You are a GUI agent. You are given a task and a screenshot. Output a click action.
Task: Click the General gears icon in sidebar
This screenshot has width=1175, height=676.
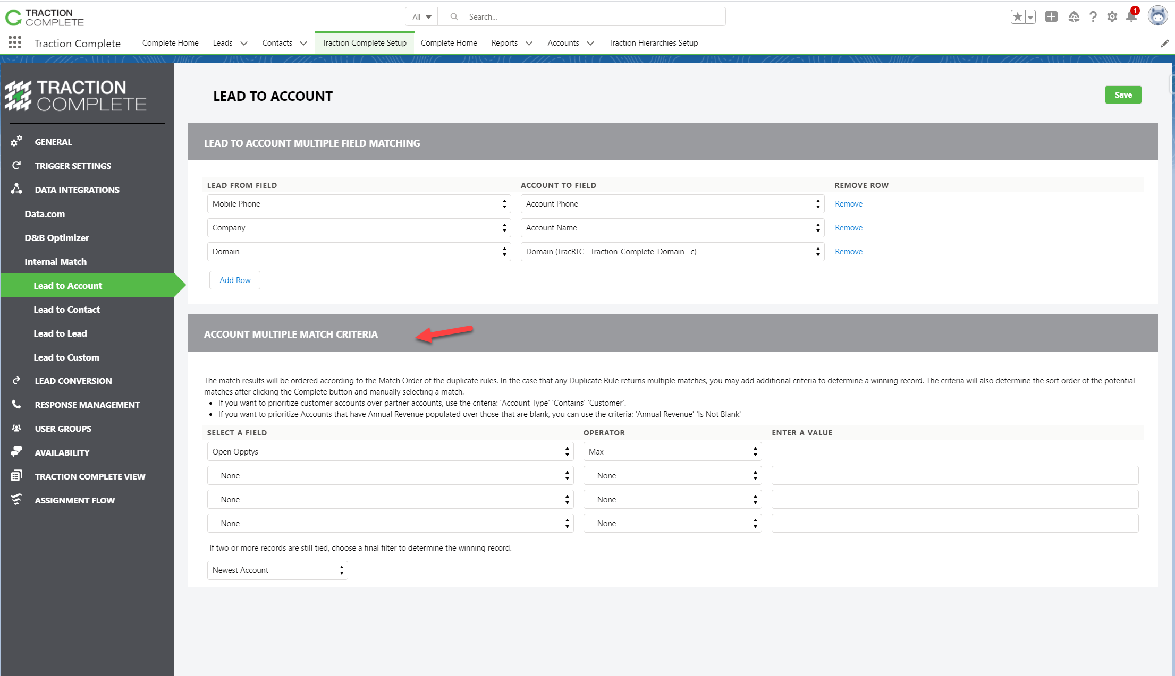tap(16, 141)
